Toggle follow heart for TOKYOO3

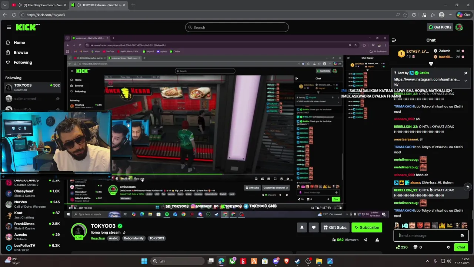[x=314, y=227]
